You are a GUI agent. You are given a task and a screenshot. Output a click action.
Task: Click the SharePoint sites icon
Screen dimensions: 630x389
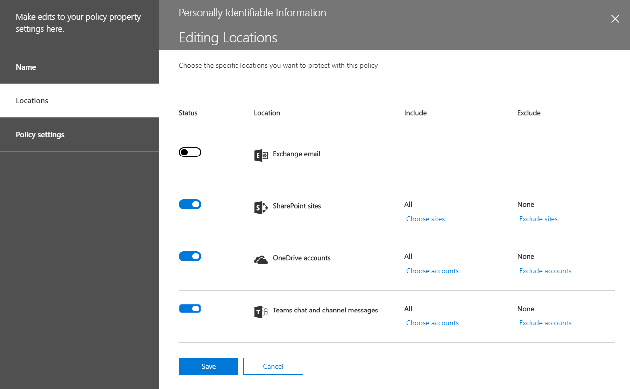point(260,207)
